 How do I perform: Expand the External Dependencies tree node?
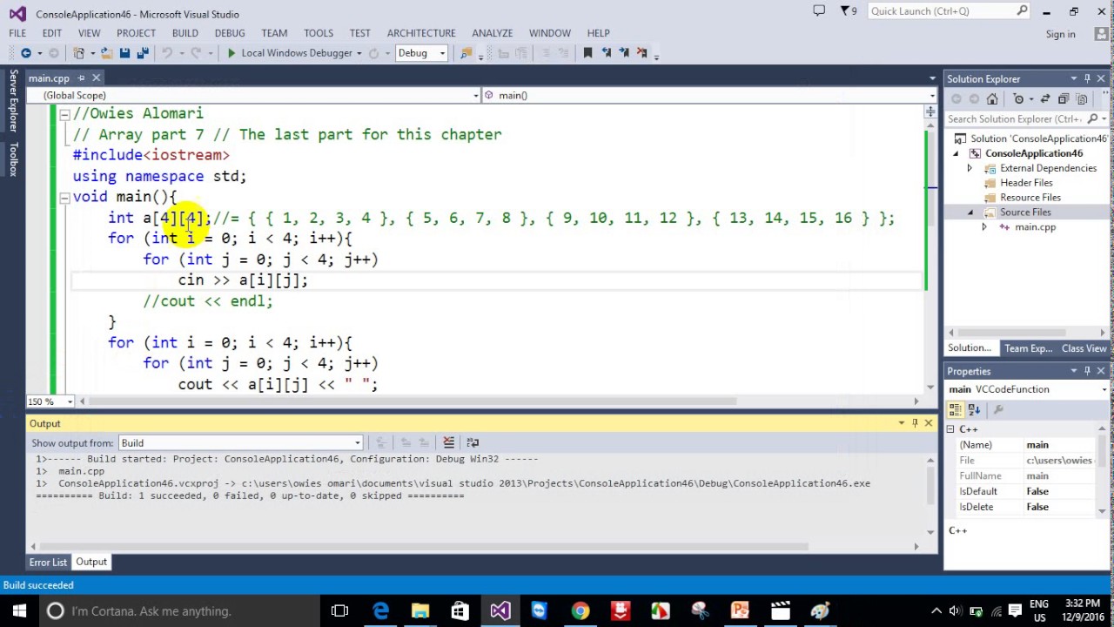click(970, 168)
